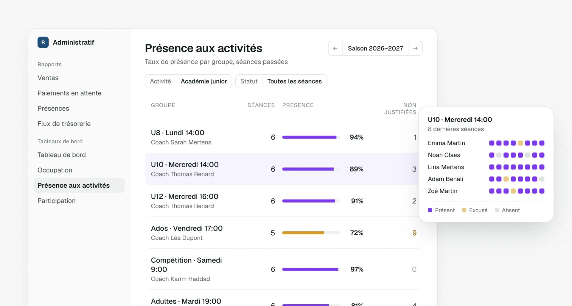Click the Administratif workspace title
The height and width of the screenshot is (306, 572).
tap(74, 42)
